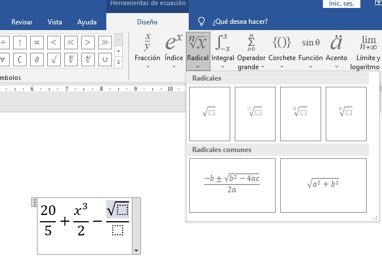Screen dimensions: 382x266
Task: Insert the proportional to symbol
Action: coord(36,42)
